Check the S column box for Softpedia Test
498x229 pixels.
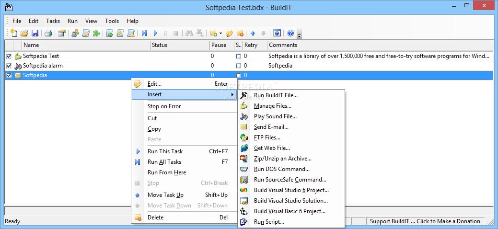point(239,56)
